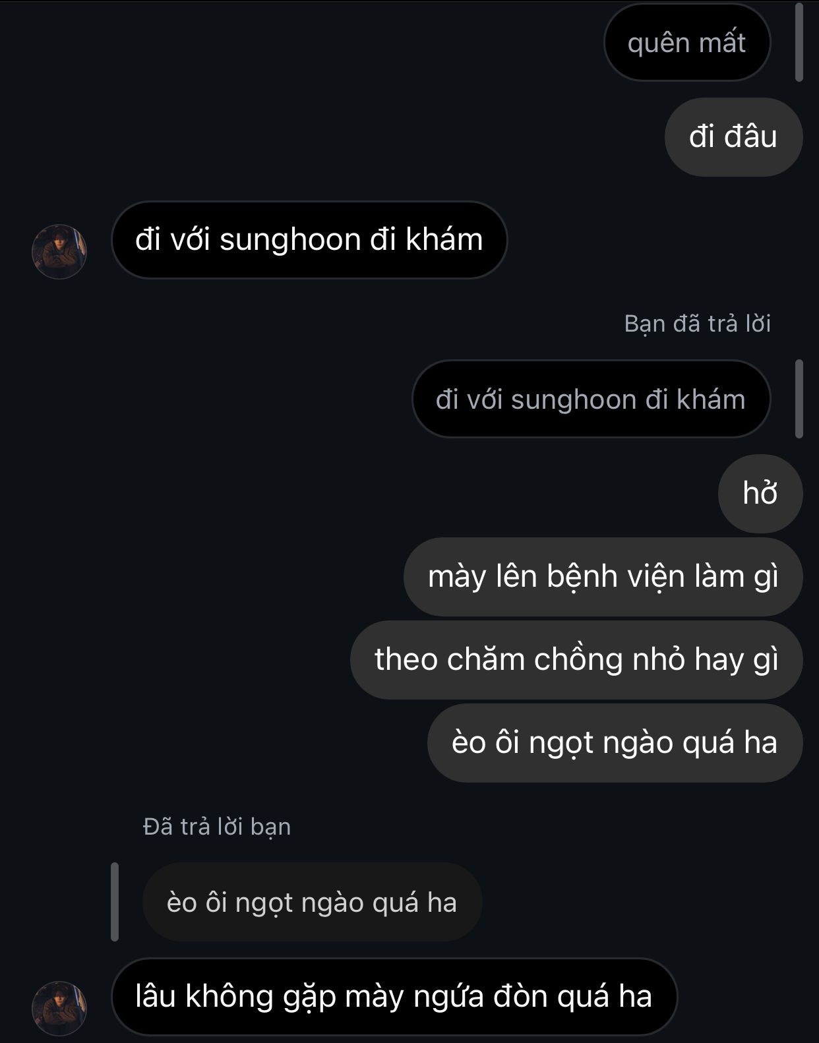The height and width of the screenshot is (1043, 819).
Task: Tap the avatar beside 'đi với sunghoon đi khám'
Action: [59, 251]
